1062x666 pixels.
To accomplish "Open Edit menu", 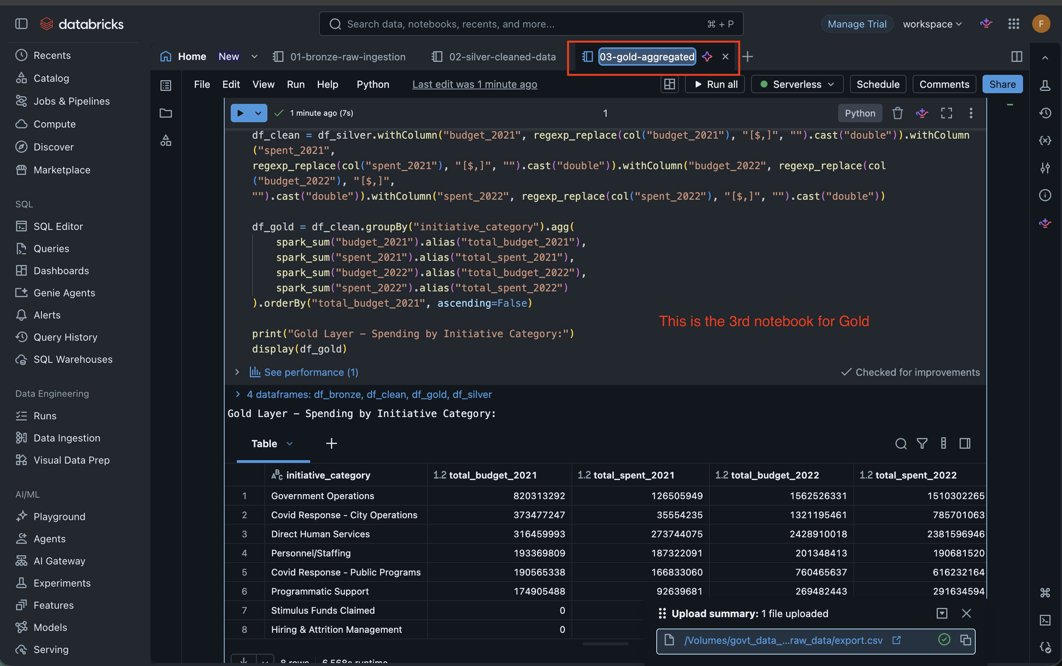I will pyautogui.click(x=231, y=84).
